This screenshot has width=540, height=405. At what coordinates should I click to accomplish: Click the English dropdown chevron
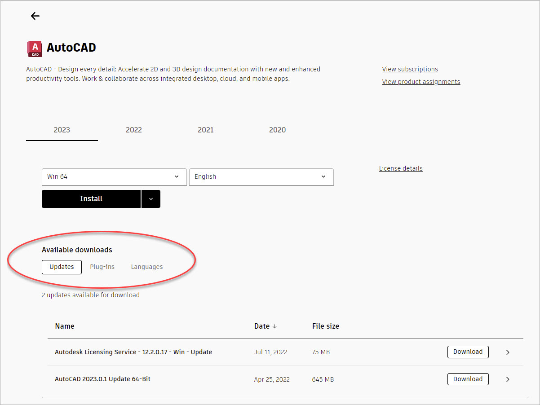323,176
